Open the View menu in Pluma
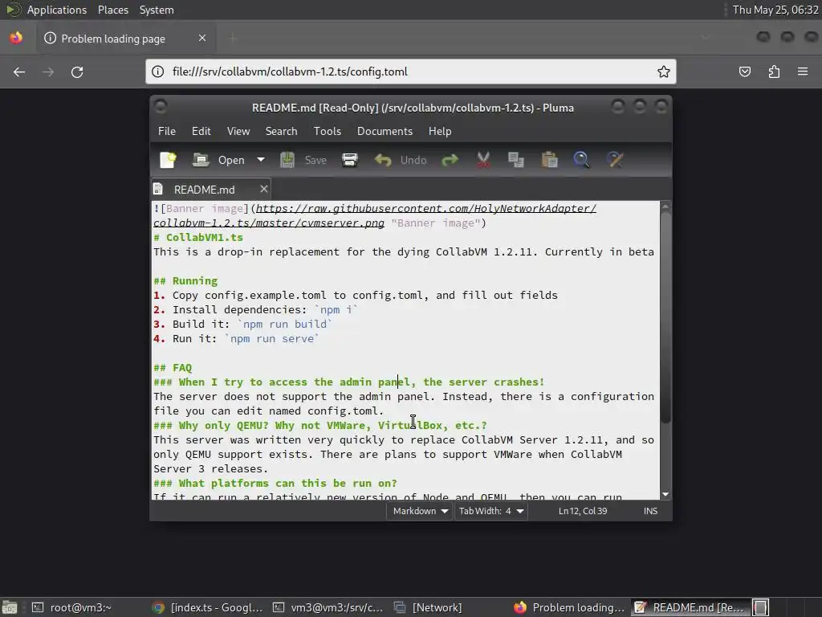The image size is (822, 617). pyautogui.click(x=238, y=131)
